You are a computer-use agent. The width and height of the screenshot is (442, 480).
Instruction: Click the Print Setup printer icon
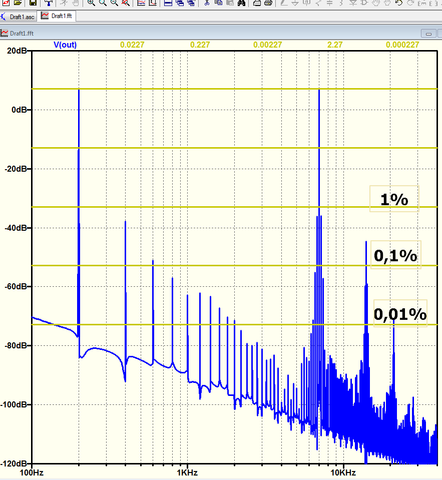257,3
